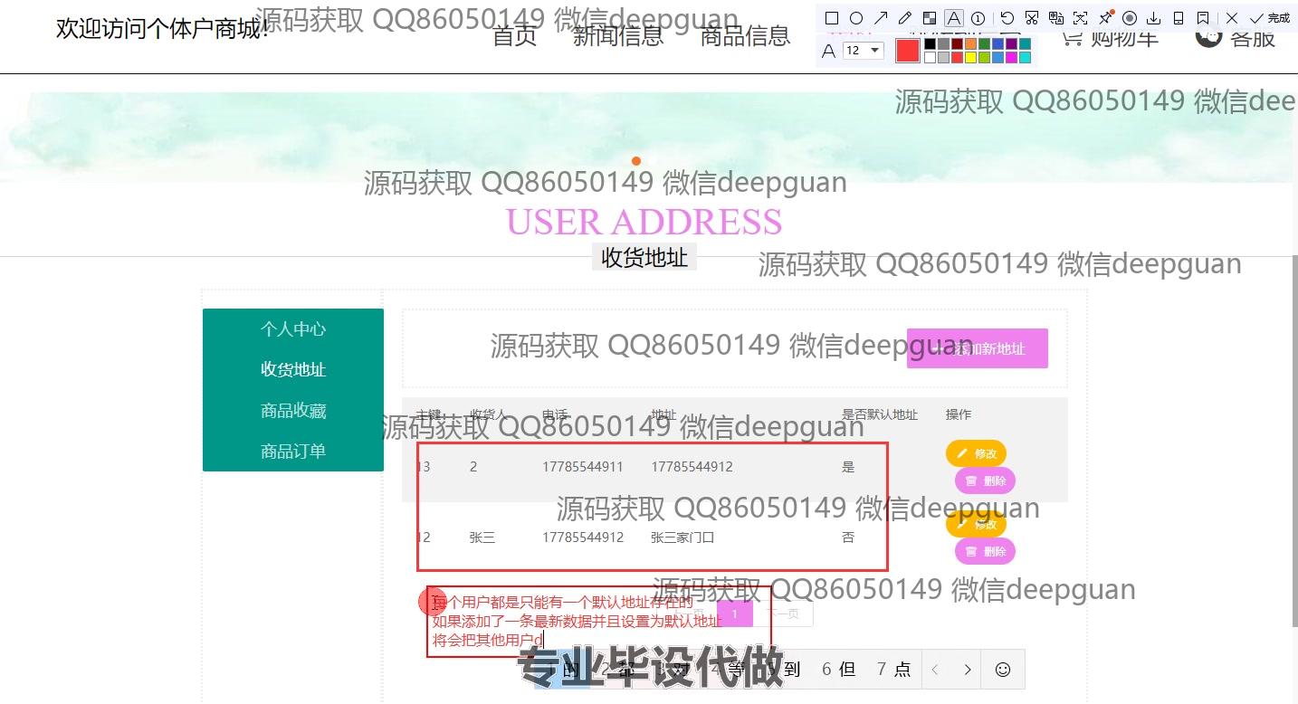The width and height of the screenshot is (1298, 704).
Task: Pick the cyan color swatch
Action: 1026,58
